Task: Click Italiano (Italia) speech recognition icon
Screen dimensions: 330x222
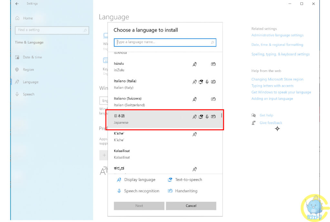Action: [x=207, y=82]
